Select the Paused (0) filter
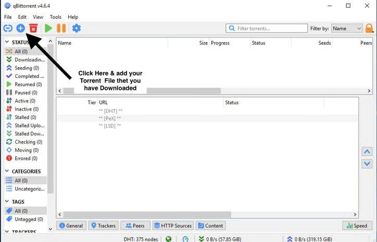Image resolution: width=377 pixels, height=242 pixels. pyautogui.click(x=26, y=92)
